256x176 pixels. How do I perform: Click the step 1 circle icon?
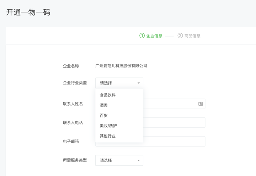click(x=142, y=35)
